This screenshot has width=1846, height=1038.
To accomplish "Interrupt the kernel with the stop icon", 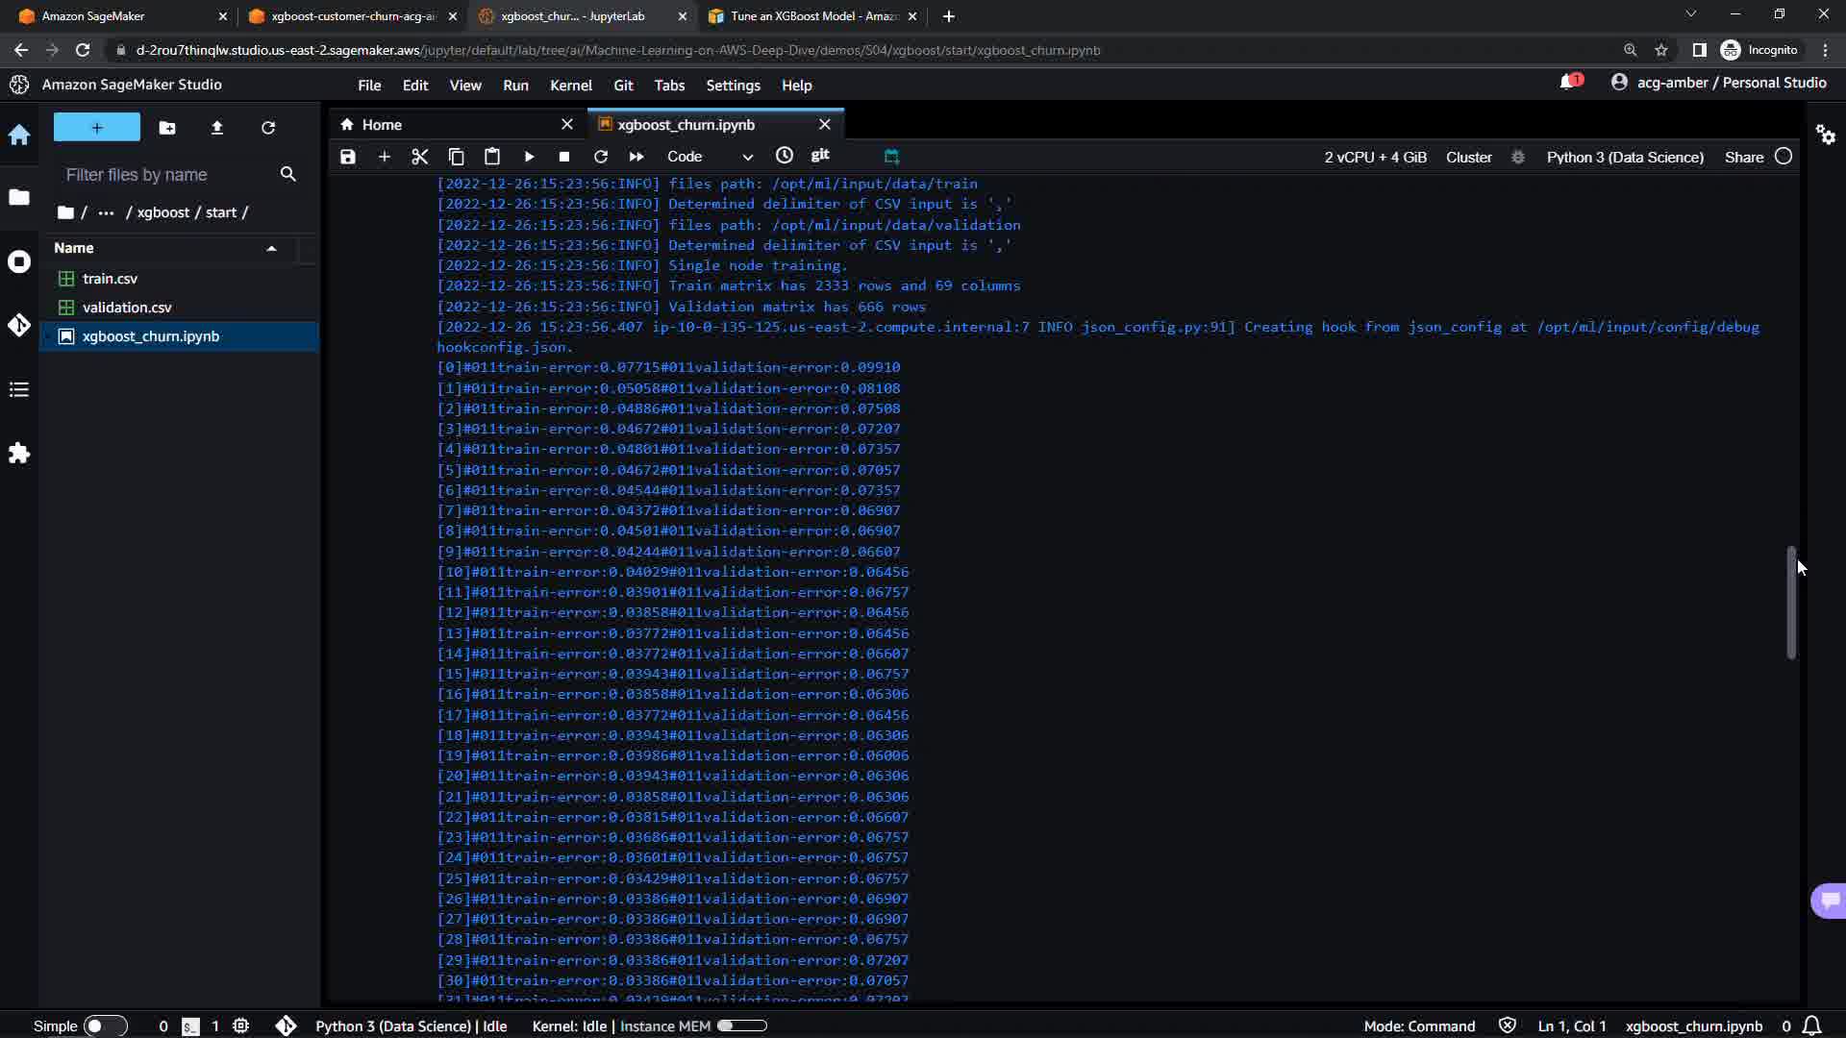I will pyautogui.click(x=564, y=157).
